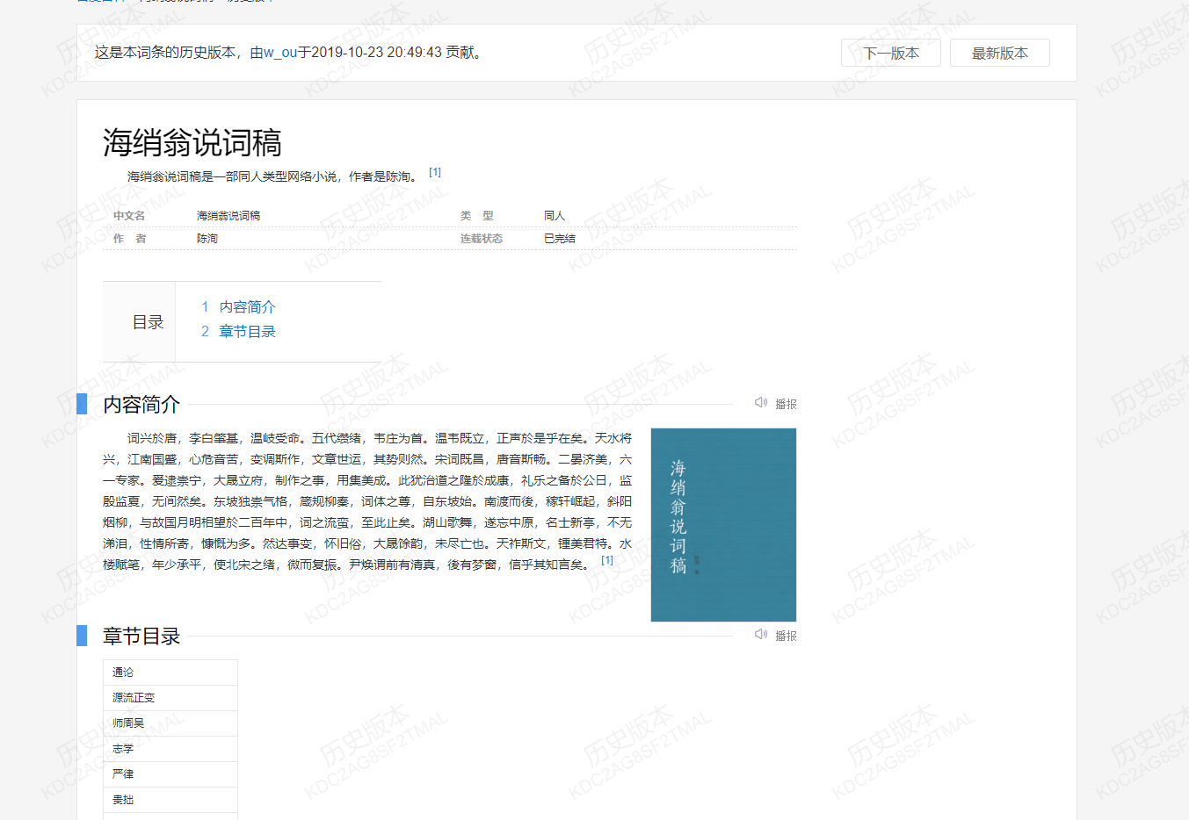Select the 师周吴 chapter row
Screen dimensions: 1189x820
(x=170, y=723)
